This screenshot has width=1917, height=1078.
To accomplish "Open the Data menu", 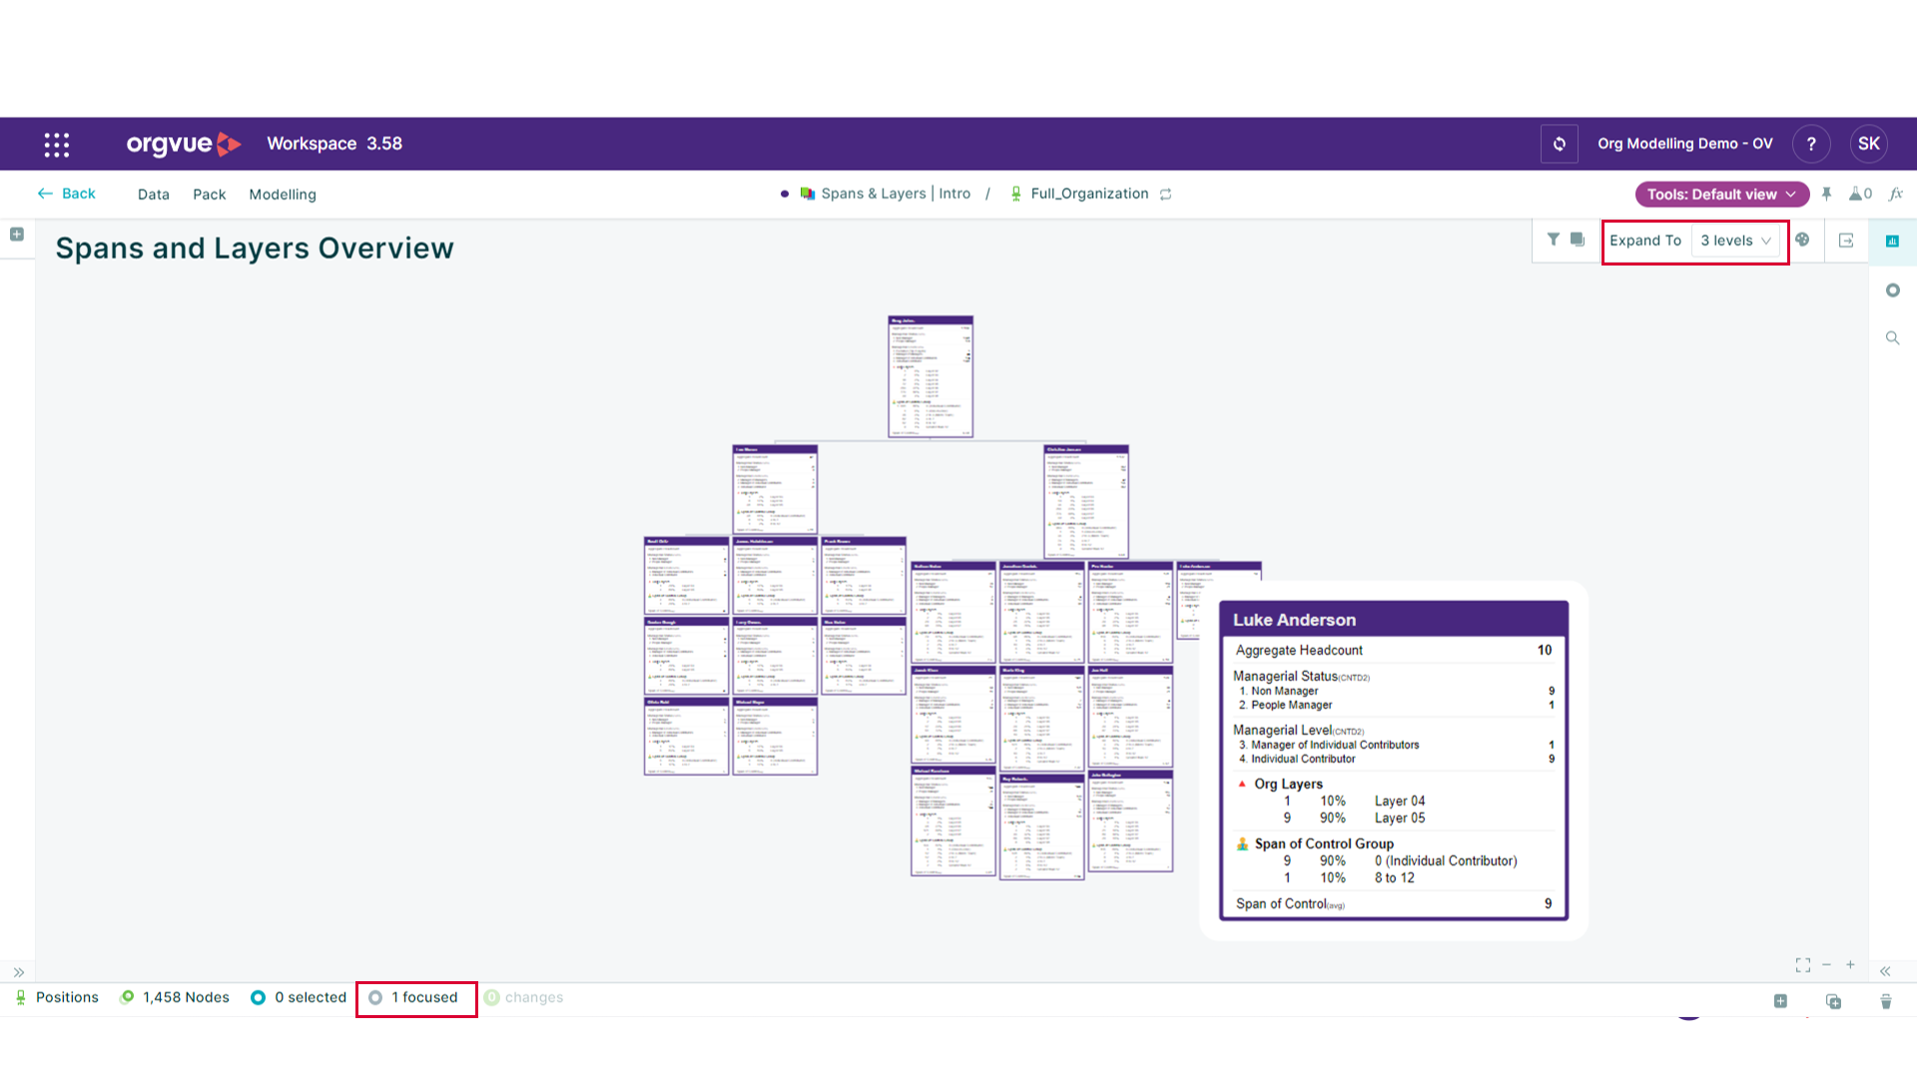I will tap(154, 195).
